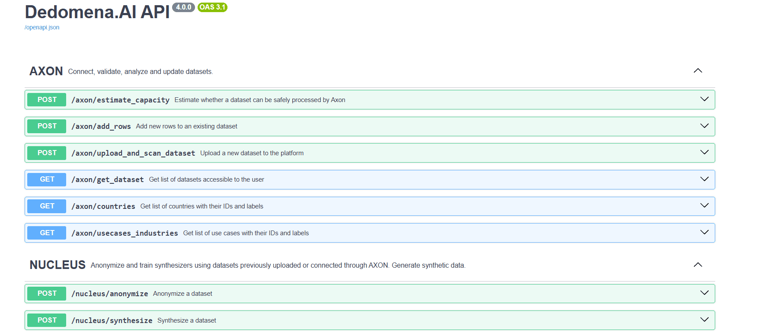The image size is (774, 336).
Task: Expand the /axon/upload_and_scan_dataset endpoint arrow
Action: [704, 153]
